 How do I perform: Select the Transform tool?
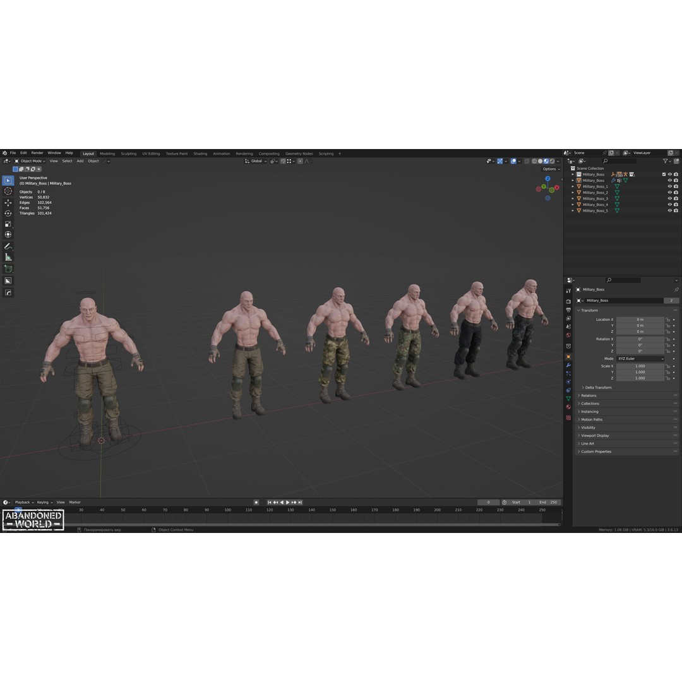click(8, 234)
